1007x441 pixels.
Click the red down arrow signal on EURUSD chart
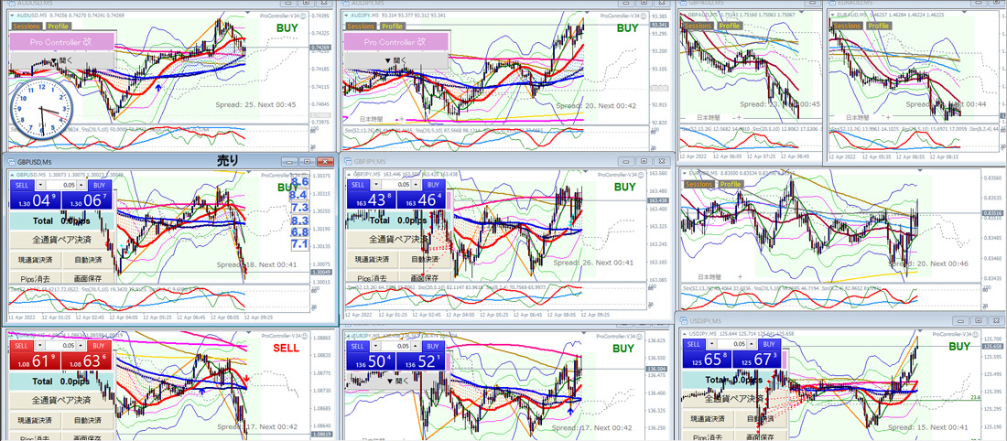[248, 376]
